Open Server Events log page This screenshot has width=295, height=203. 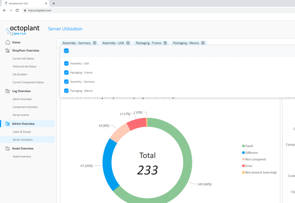(21, 115)
